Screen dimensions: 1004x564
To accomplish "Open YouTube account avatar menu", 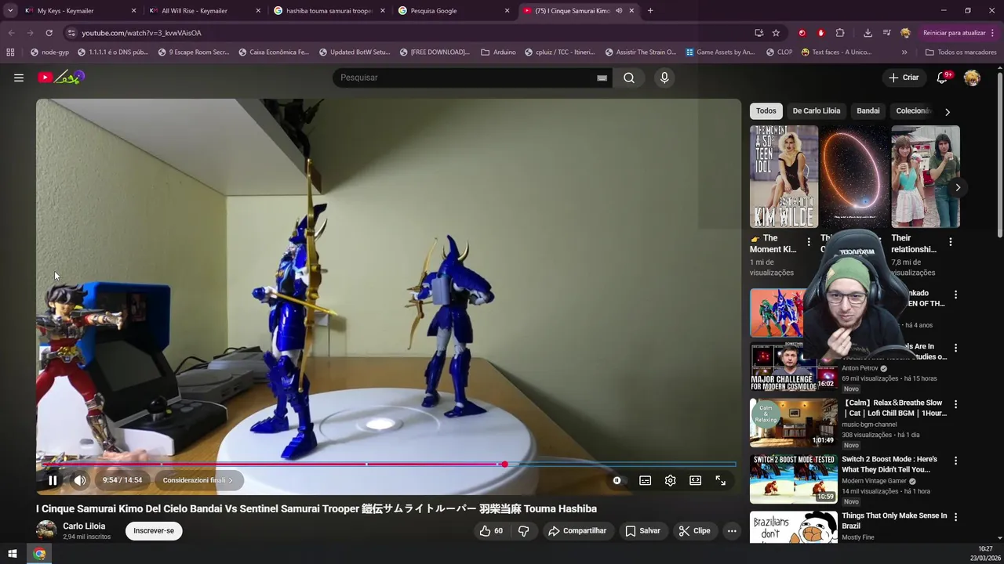I will pyautogui.click(x=972, y=78).
